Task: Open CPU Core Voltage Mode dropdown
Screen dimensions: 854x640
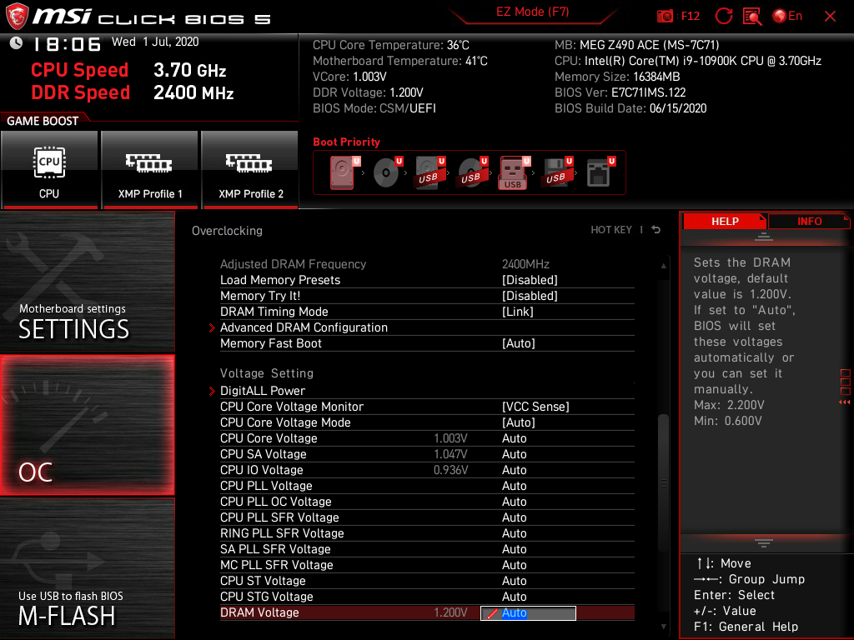Action: point(519,422)
